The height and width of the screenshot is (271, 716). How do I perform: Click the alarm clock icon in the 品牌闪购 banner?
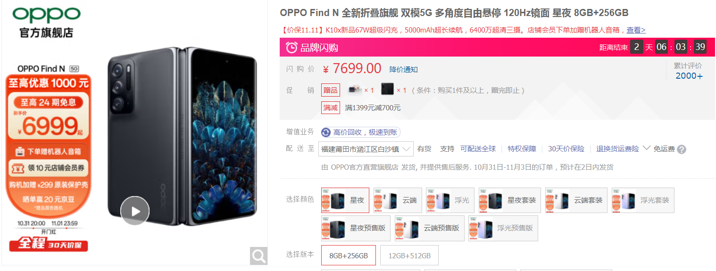[x=292, y=47]
